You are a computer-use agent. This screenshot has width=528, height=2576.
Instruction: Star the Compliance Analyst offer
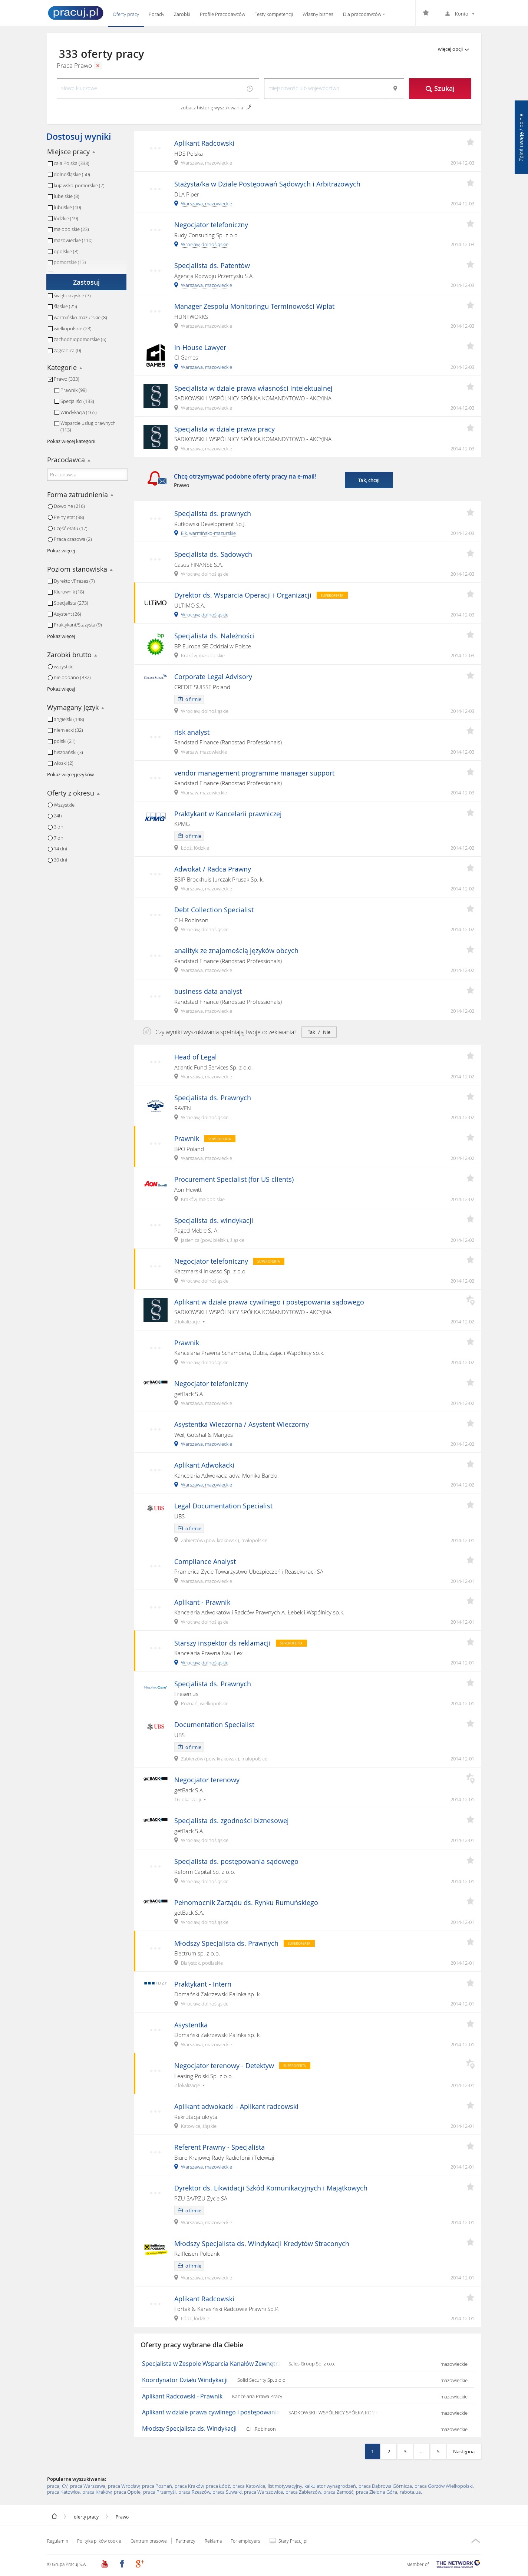[470, 1560]
